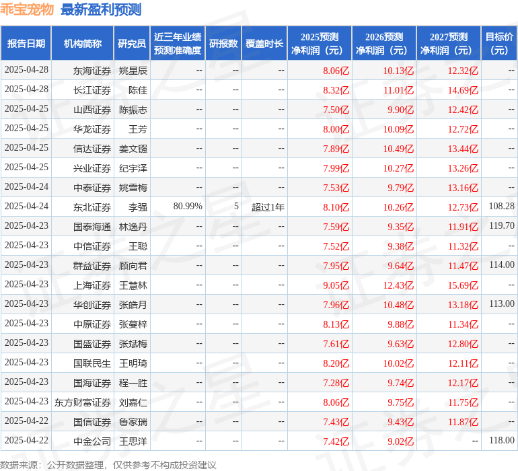This screenshot has width=518, height=471.
Task: Click the 2027预测净利润 column header
Action: (449, 43)
